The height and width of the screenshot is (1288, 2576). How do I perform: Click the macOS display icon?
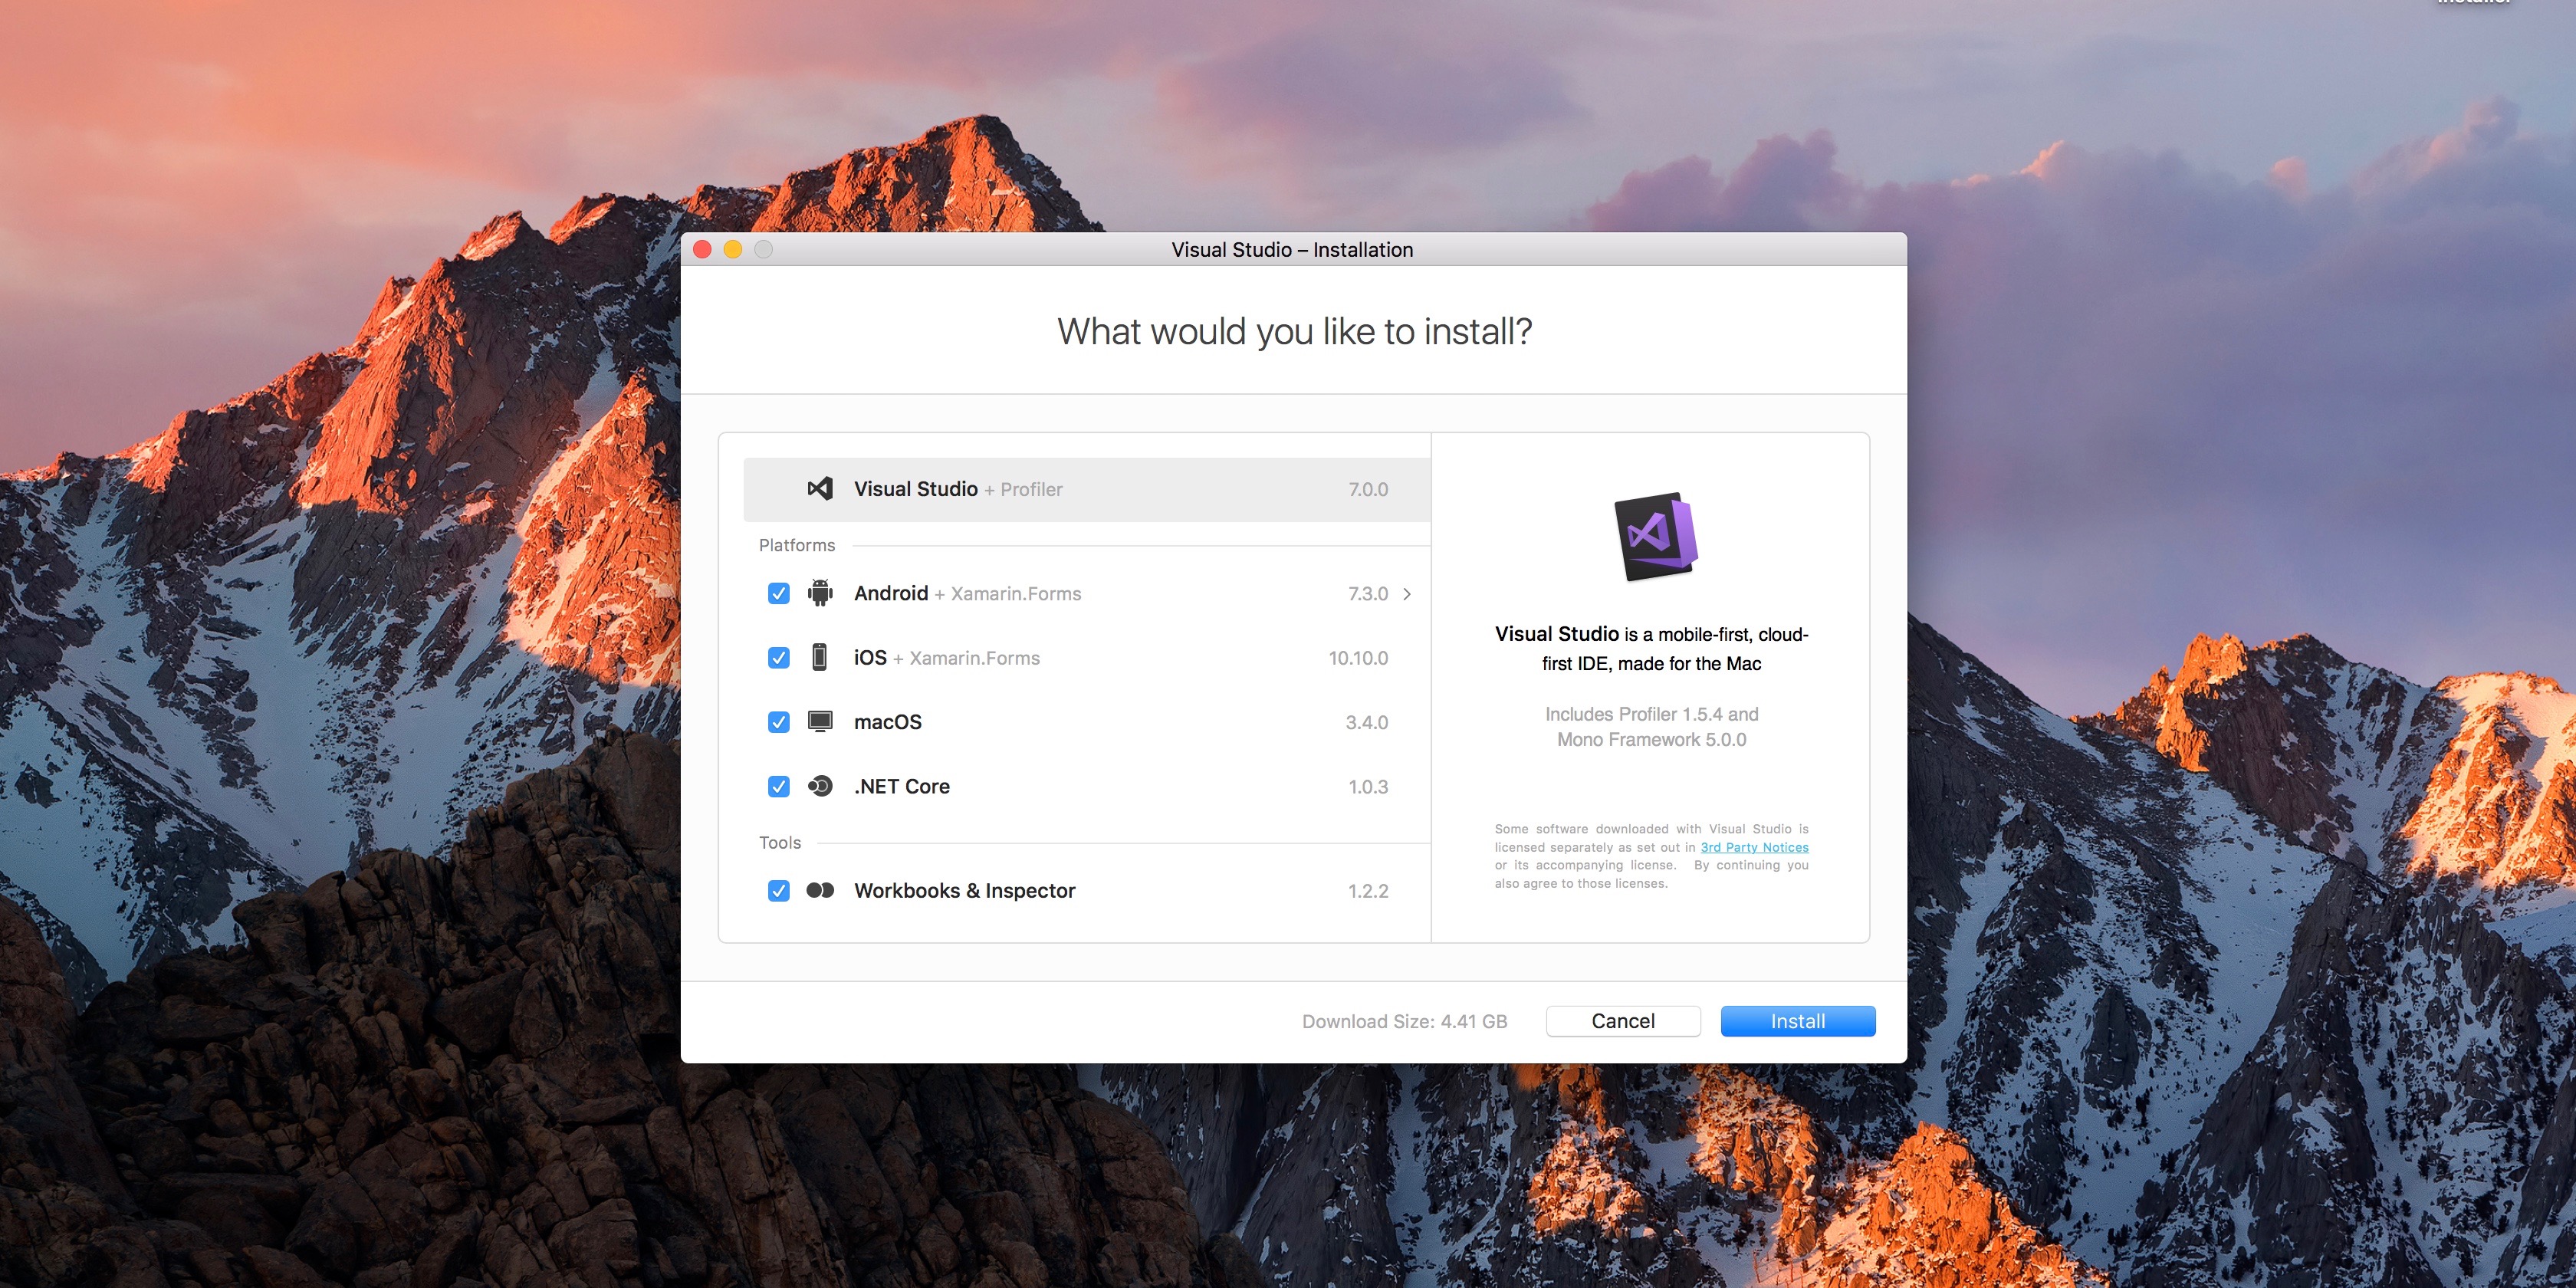[820, 721]
